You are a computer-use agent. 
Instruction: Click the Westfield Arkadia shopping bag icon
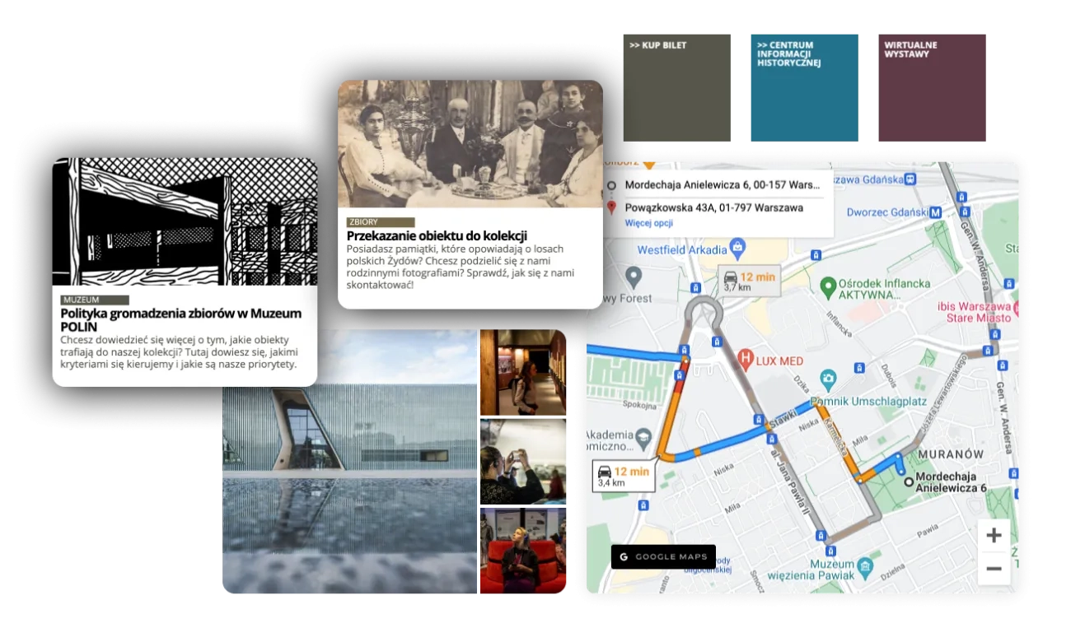coord(737,248)
